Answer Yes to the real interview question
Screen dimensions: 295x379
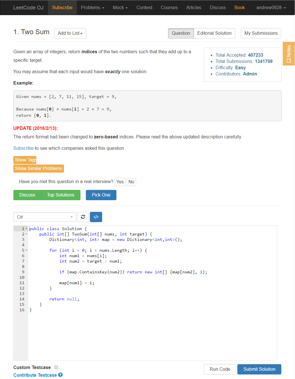click(120, 182)
